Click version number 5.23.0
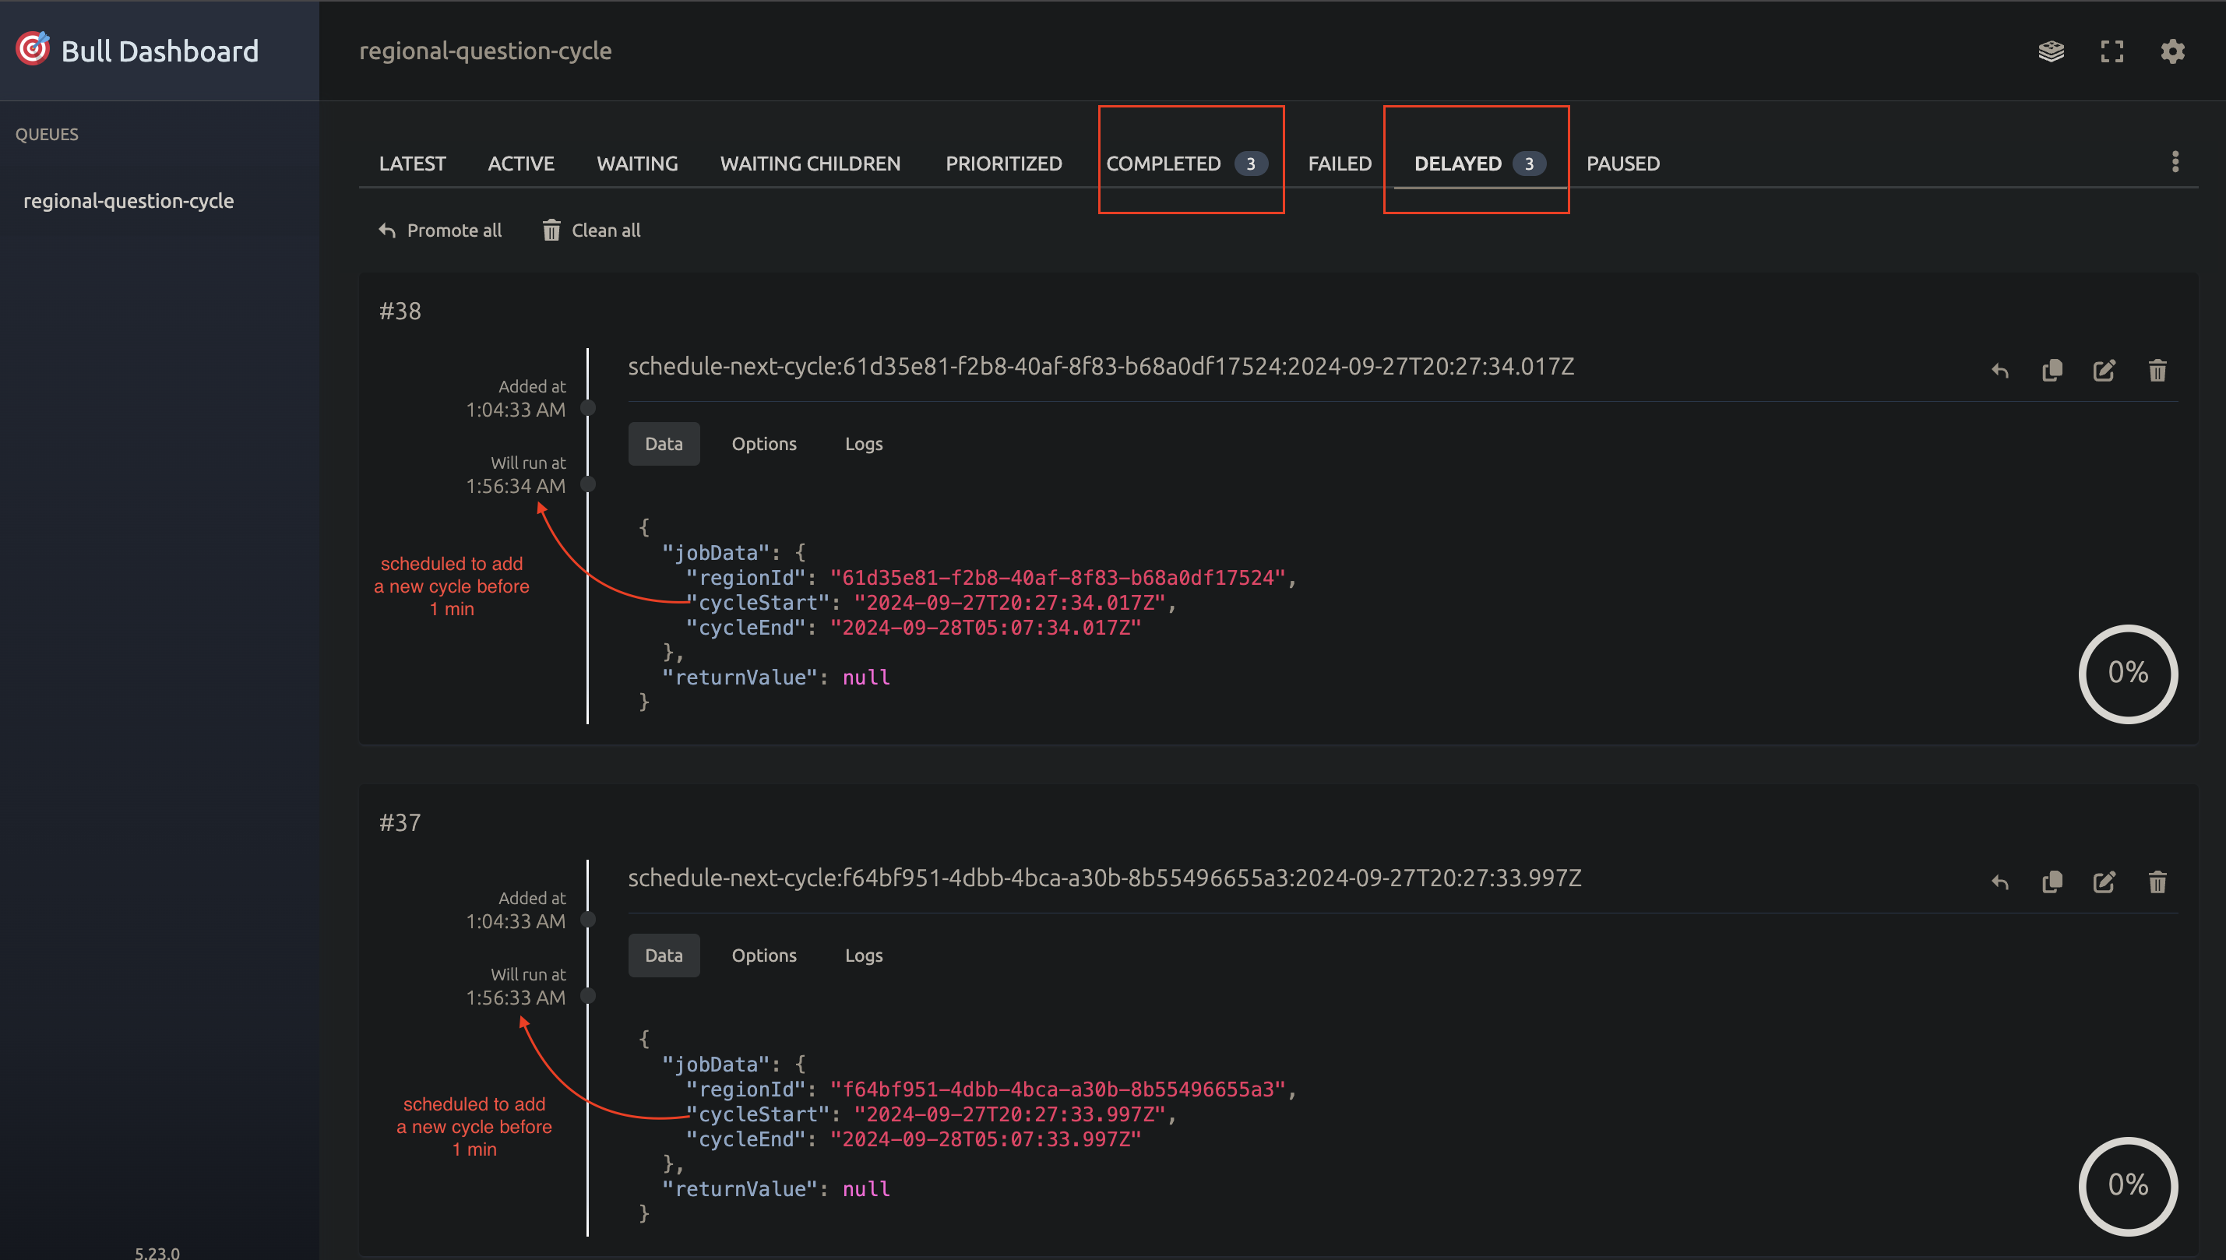2226x1260 pixels. click(x=157, y=1252)
